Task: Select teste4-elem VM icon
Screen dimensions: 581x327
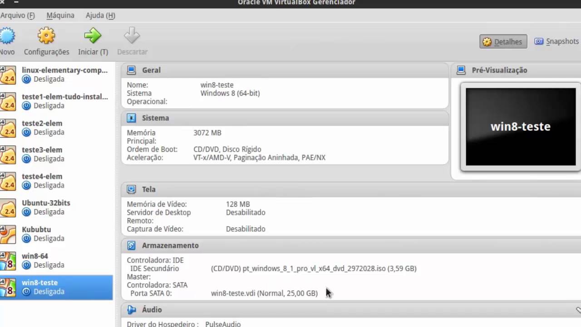Action: click(8, 181)
